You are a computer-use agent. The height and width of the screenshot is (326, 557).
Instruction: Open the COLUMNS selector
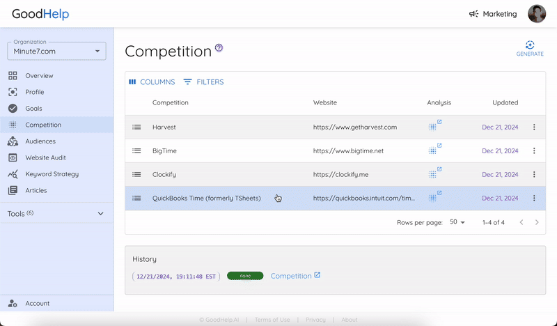[152, 82]
